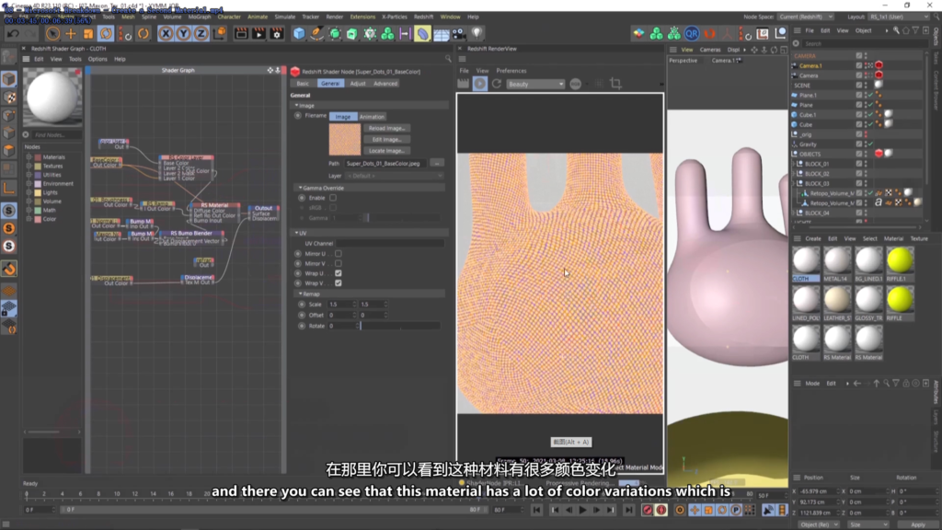Select the Move tool in the toolbar
The width and height of the screenshot is (942, 530).
72,33
